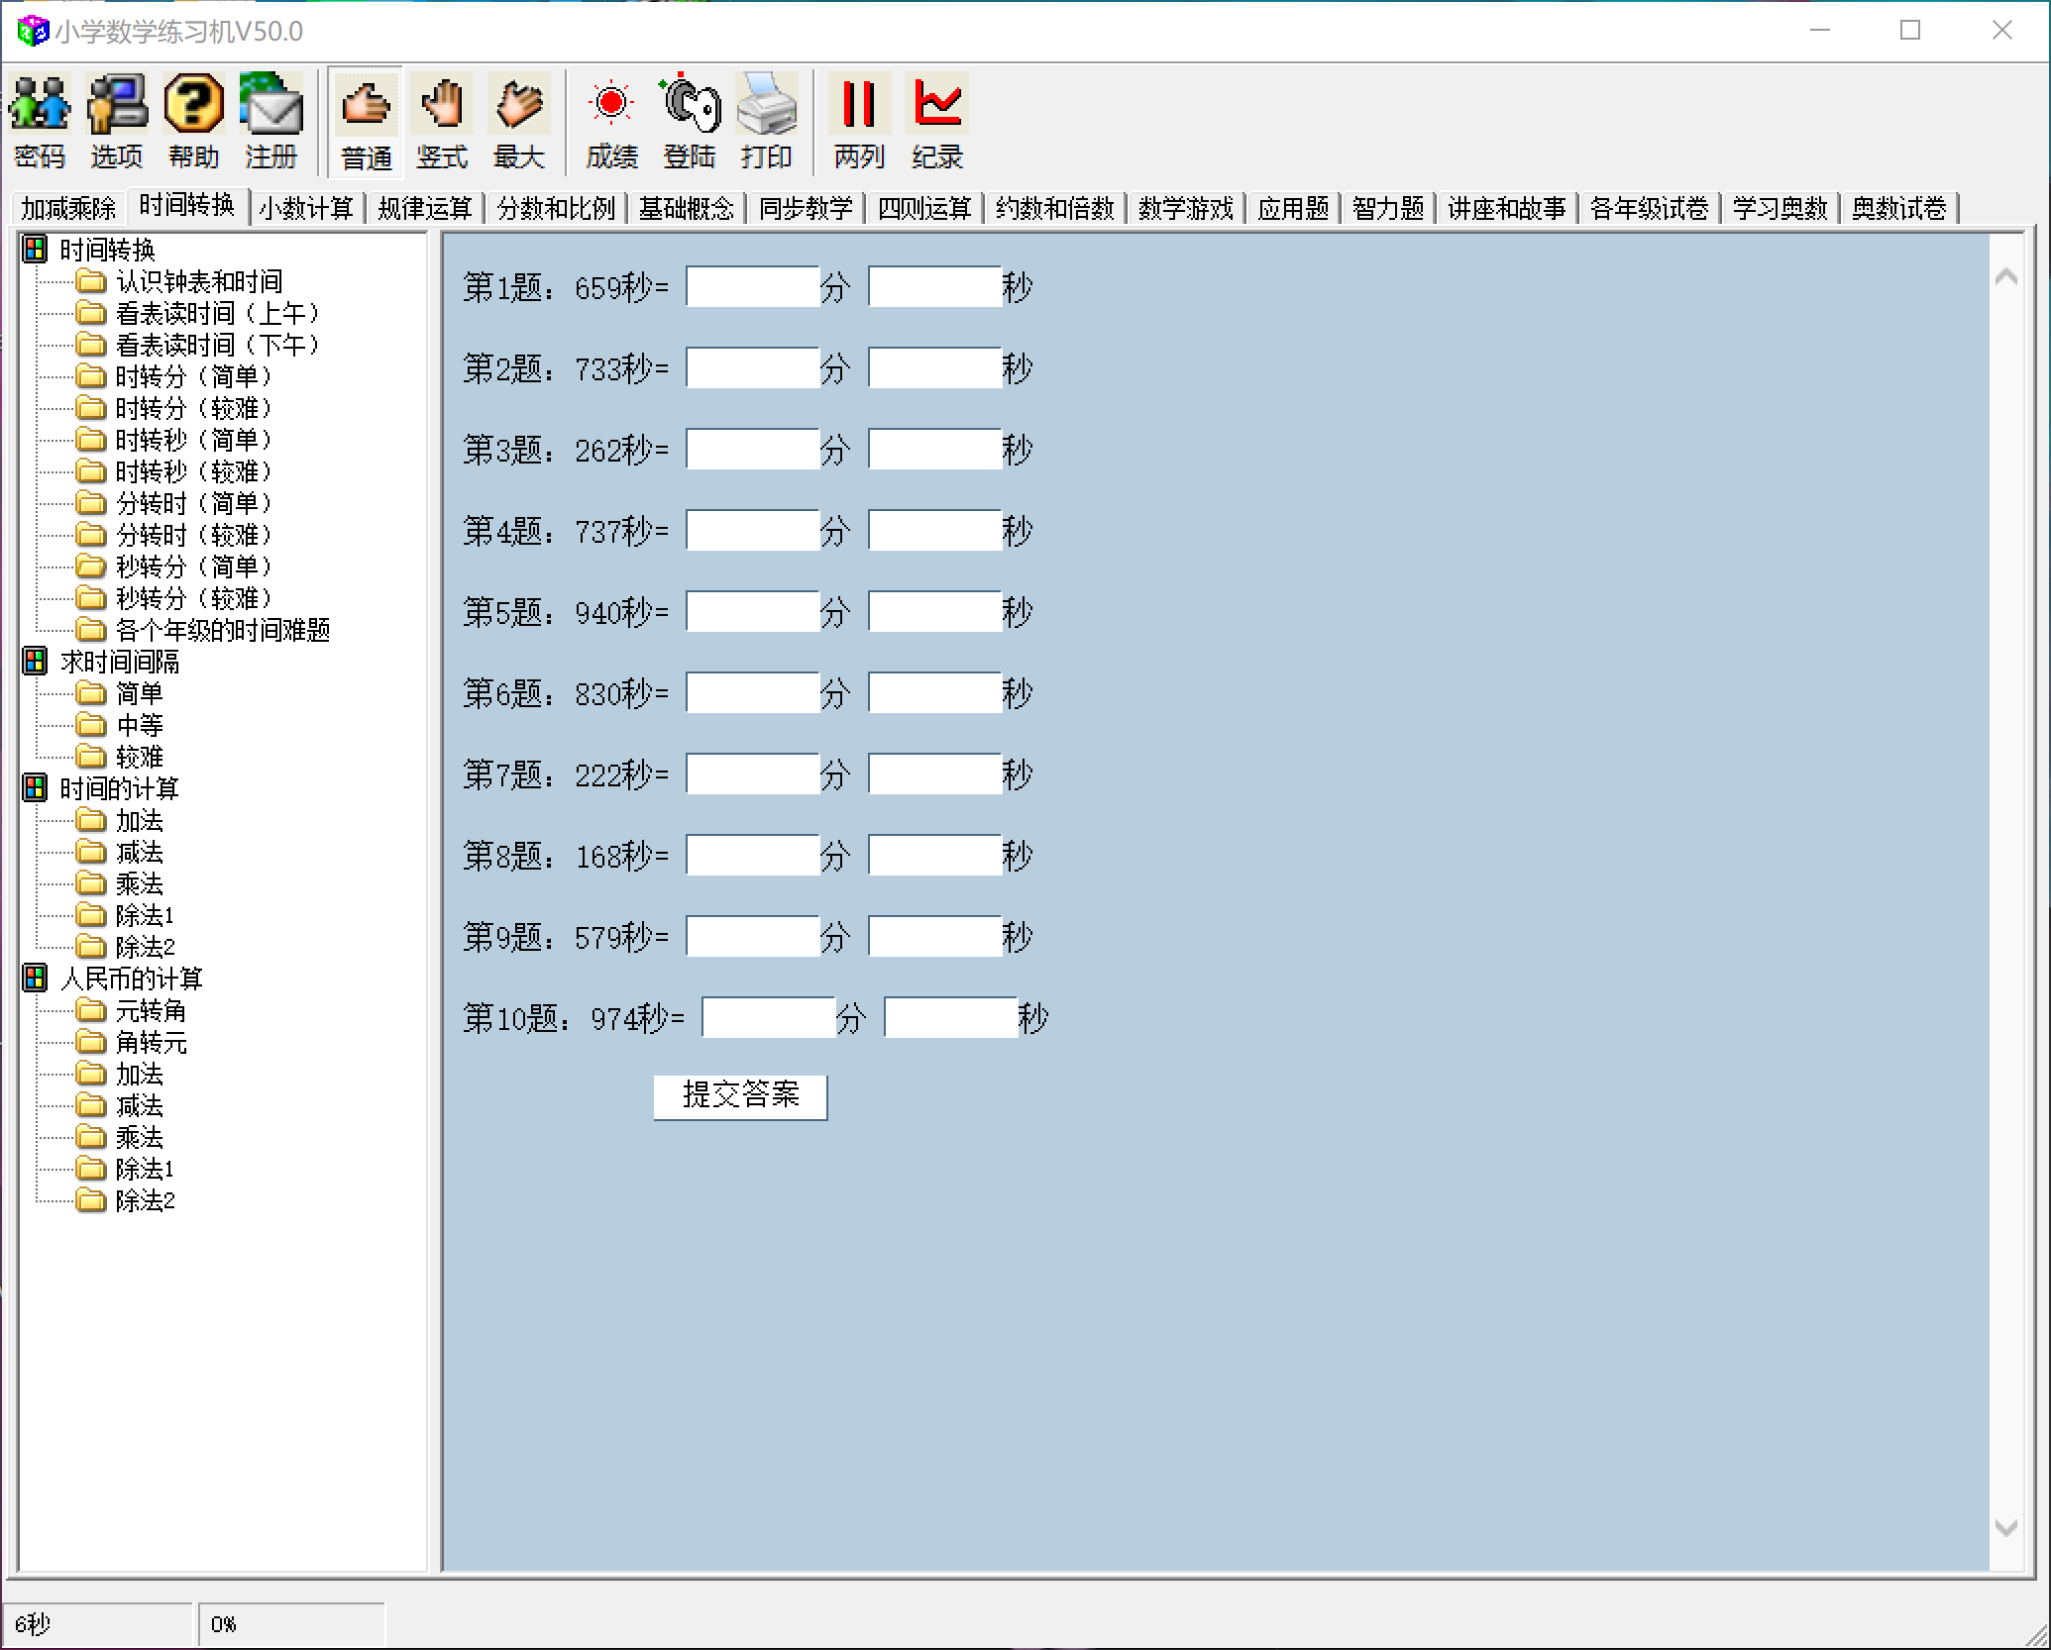
Task: Click the 0% progress status cell
Action: point(291,1623)
